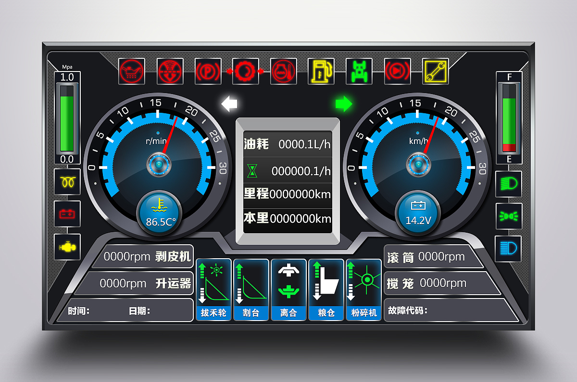Select the green position lights icon
Screen dimensions: 577x382
click(x=509, y=216)
